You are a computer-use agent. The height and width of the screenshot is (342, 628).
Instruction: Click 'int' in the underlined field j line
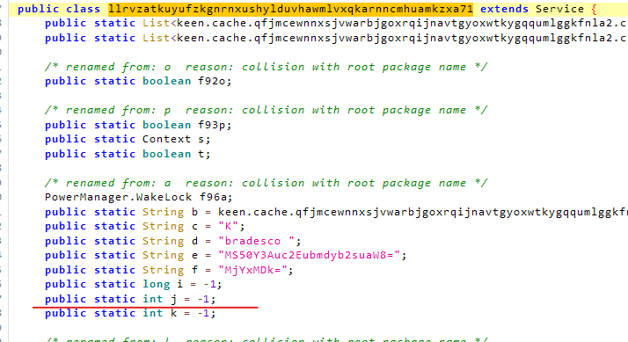152,299
